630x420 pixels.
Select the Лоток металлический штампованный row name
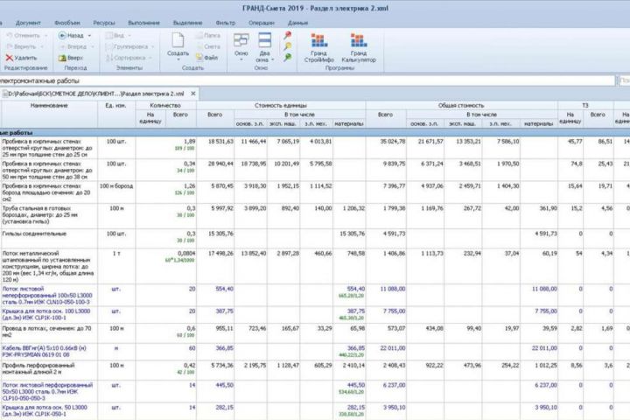pos(48,266)
